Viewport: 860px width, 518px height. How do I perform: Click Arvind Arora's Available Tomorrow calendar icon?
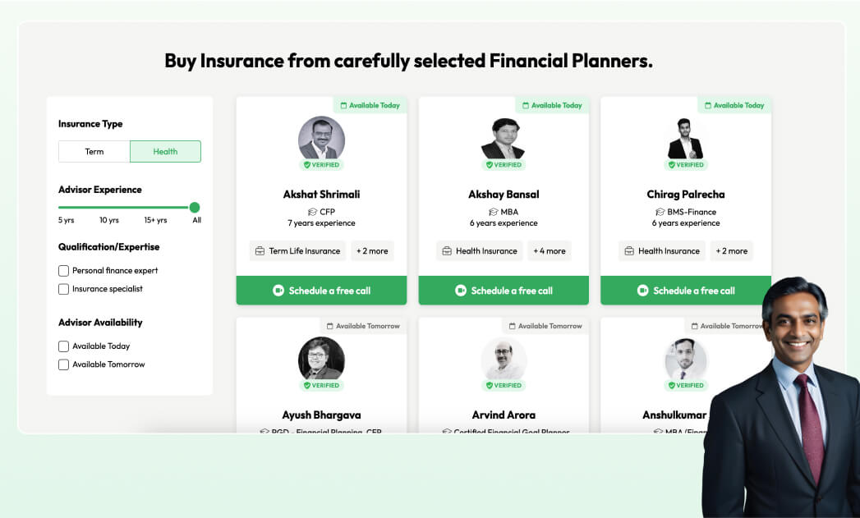513,326
